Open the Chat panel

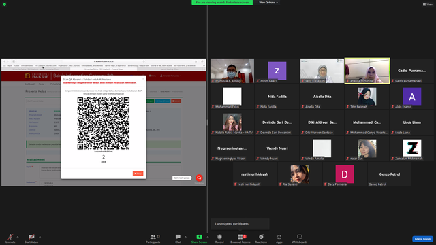(178, 238)
